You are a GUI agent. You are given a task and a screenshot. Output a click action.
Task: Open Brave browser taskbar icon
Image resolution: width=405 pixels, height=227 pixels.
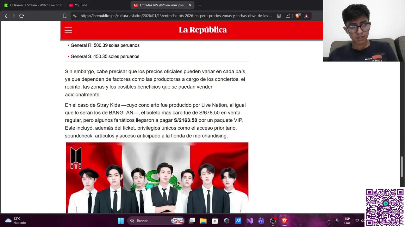click(284, 221)
